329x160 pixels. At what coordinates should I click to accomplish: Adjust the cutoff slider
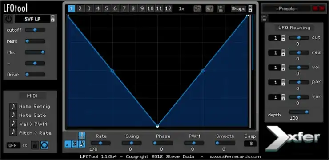[35, 30]
